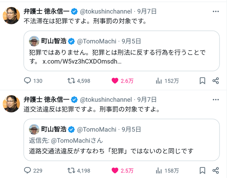This screenshot has height=178, width=227.
Task: View analytics of the tweet with 158万 views
Action: coord(159,170)
